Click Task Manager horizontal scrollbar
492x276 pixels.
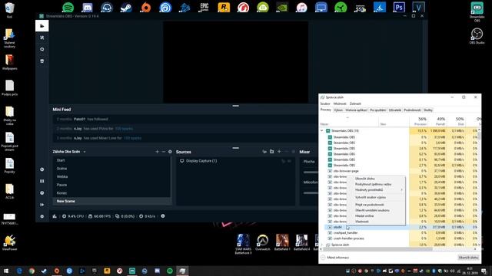point(377,249)
